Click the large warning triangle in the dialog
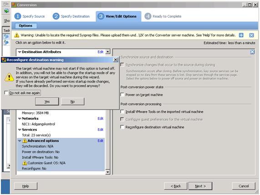 click(x=9, y=77)
